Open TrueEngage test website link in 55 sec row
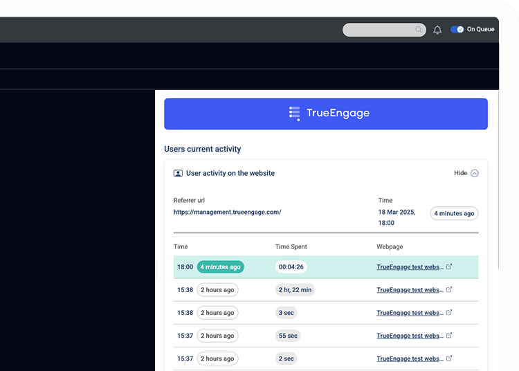Screen dimensions: 519x371 click(410, 336)
